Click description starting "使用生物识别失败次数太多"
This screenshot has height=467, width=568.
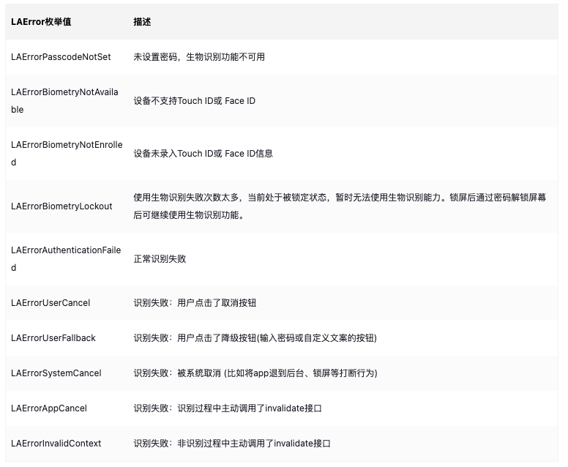pos(340,206)
